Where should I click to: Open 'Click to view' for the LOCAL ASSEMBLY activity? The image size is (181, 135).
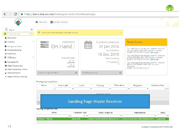[x=154, y=59]
